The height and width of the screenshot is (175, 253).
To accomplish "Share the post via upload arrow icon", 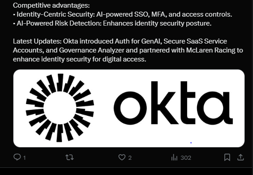I will tap(240, 157).
